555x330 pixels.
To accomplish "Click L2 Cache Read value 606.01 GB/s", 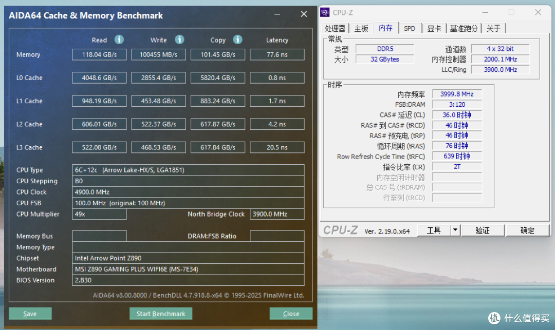I will pos(99,124).
